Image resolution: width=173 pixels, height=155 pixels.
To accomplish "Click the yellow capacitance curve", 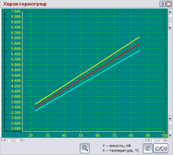I will 87,71.
